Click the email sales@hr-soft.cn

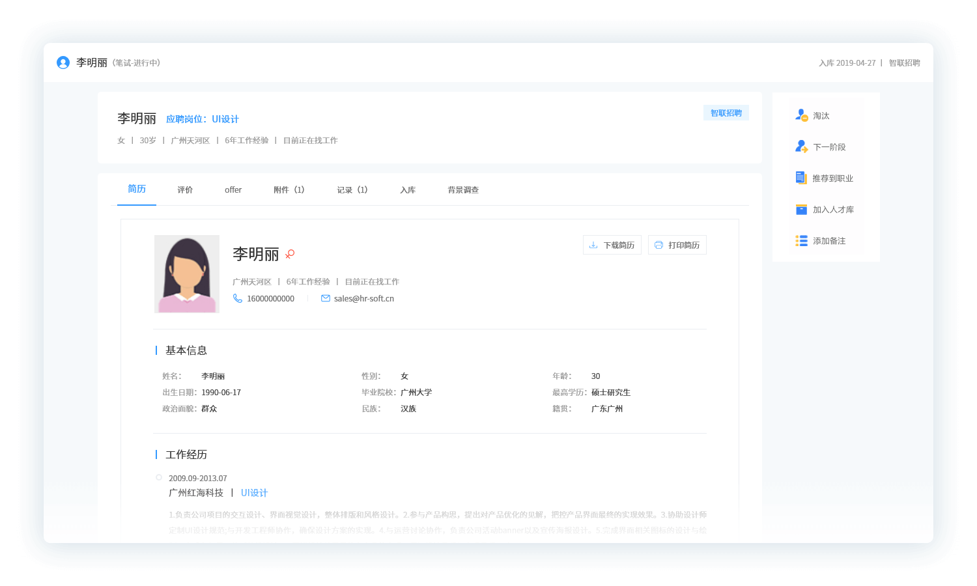click(x=364, y=298)
